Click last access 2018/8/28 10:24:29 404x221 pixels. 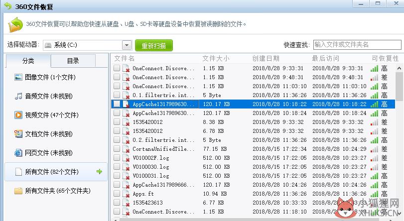pos(339,149)
